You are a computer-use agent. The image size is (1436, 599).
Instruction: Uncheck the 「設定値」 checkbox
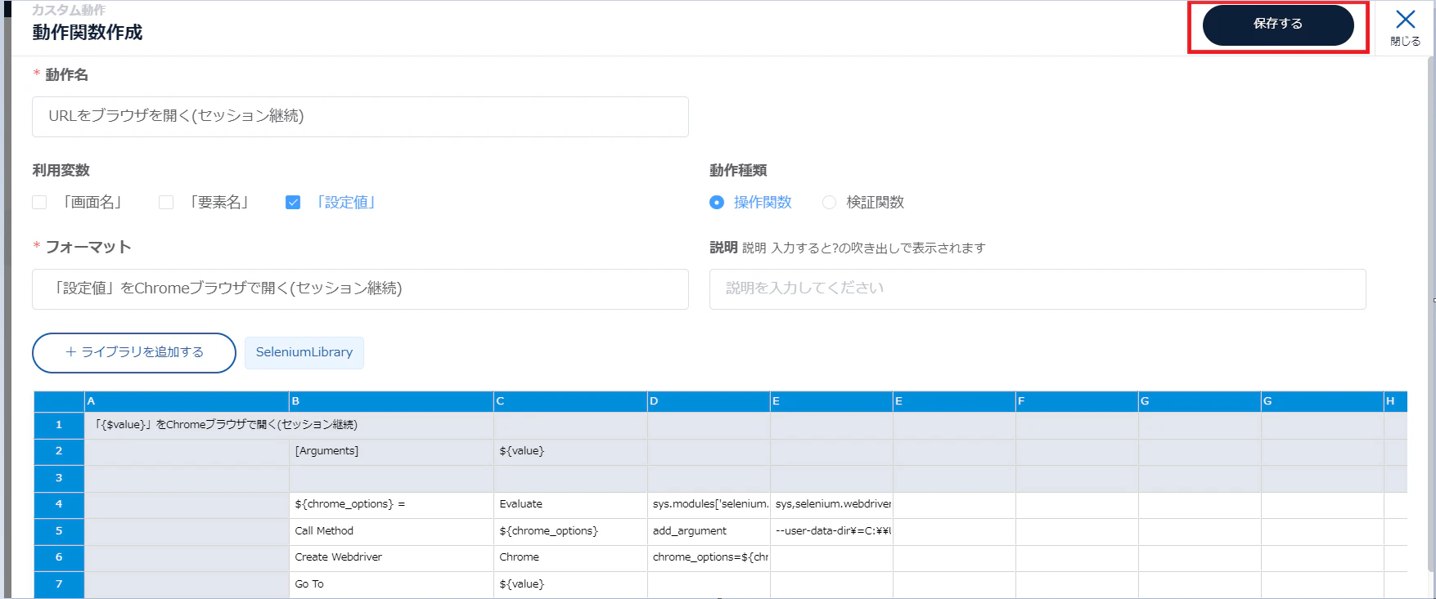tap(293, 202)
